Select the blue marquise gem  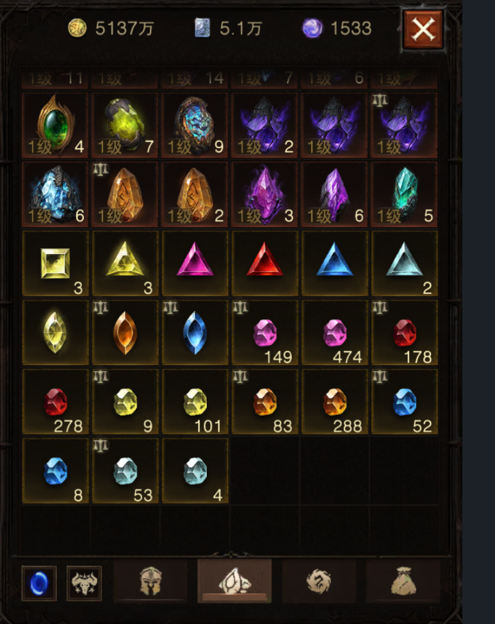click(195, 333)
